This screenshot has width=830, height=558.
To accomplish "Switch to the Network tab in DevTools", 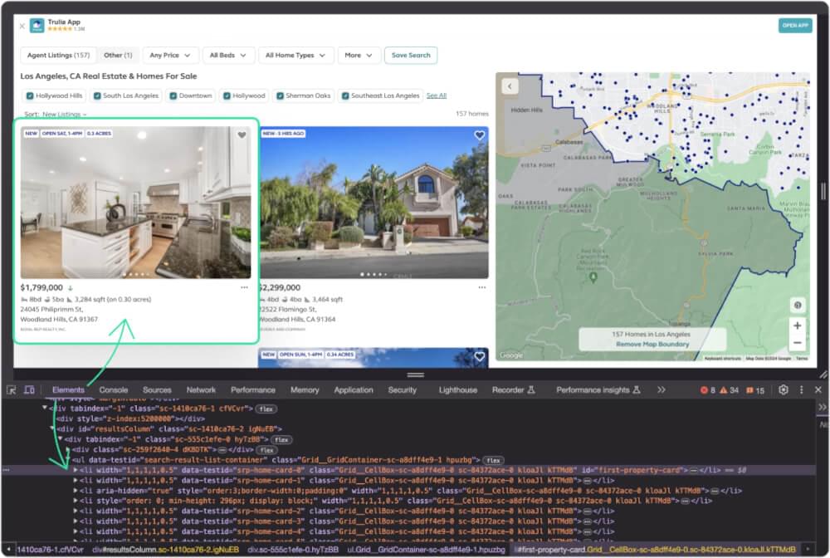I will pyautogui.click(x=201, y=389).
